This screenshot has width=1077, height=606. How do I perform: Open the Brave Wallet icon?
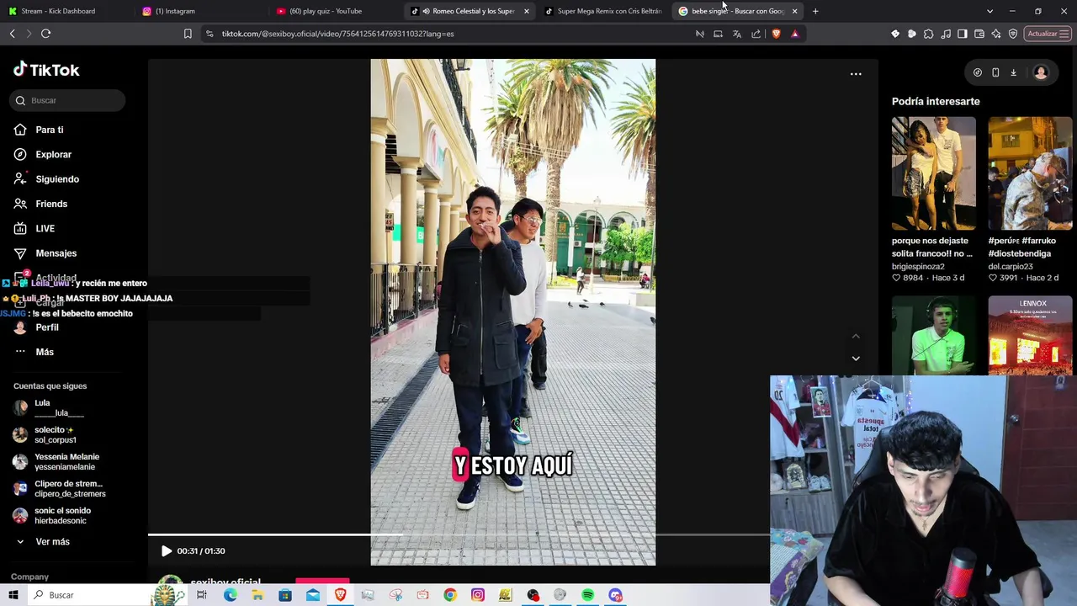979,34
